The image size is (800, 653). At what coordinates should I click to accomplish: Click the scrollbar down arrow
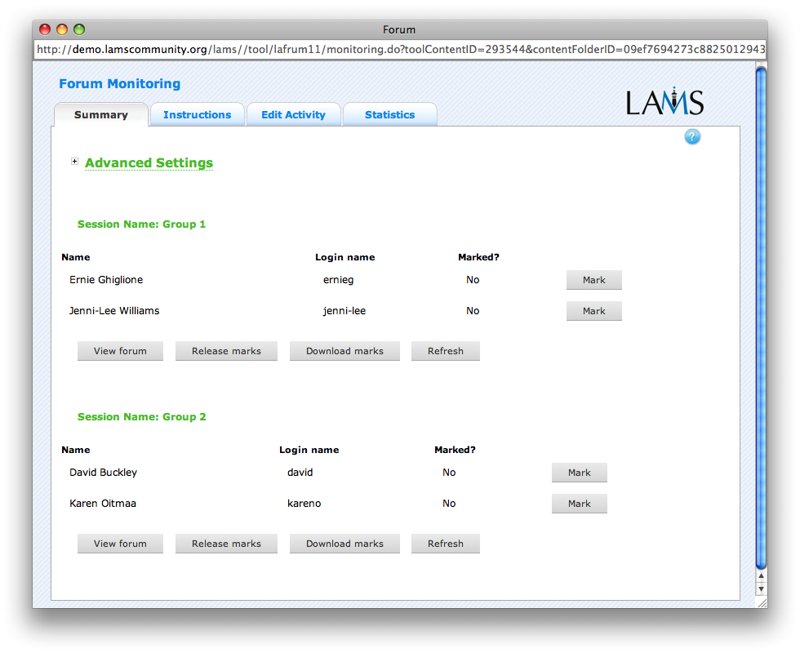pos(761,589)
